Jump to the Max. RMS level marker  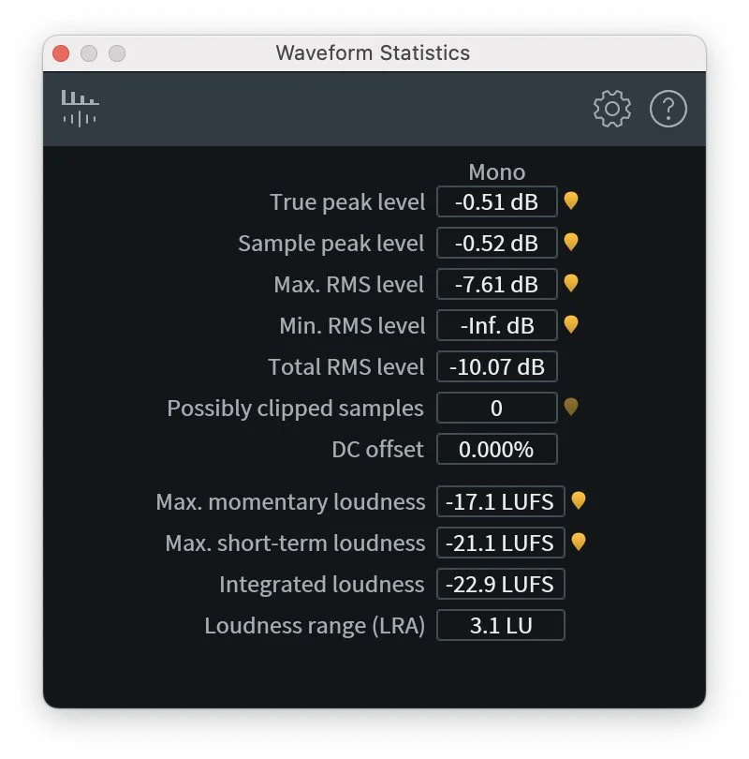coord(571,283)
